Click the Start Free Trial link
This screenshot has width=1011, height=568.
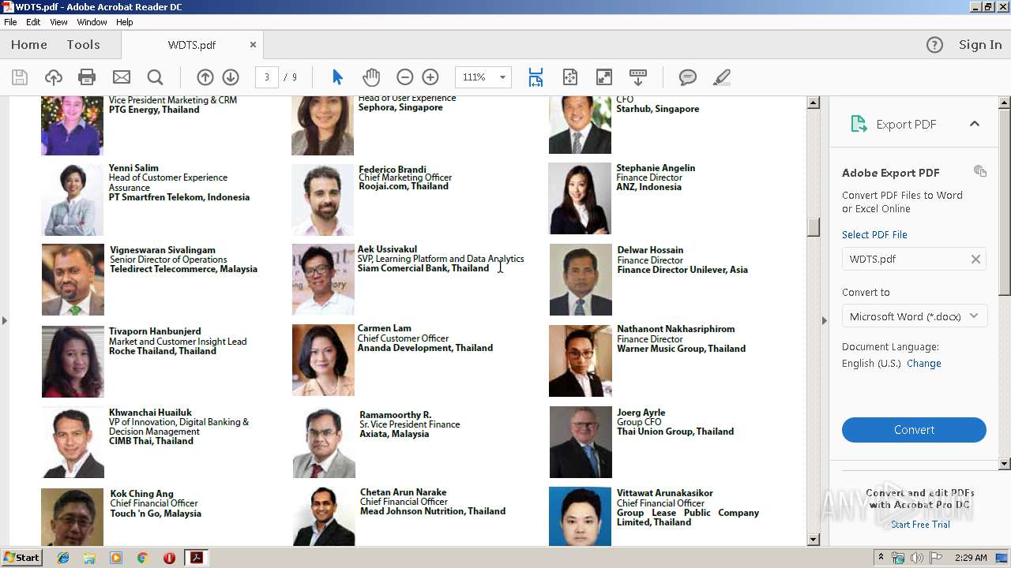tap(920, 525)
